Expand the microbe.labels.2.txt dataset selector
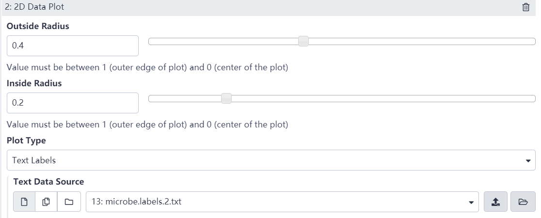The height and width of the screenshot is (218, 541). click(282, 202)
